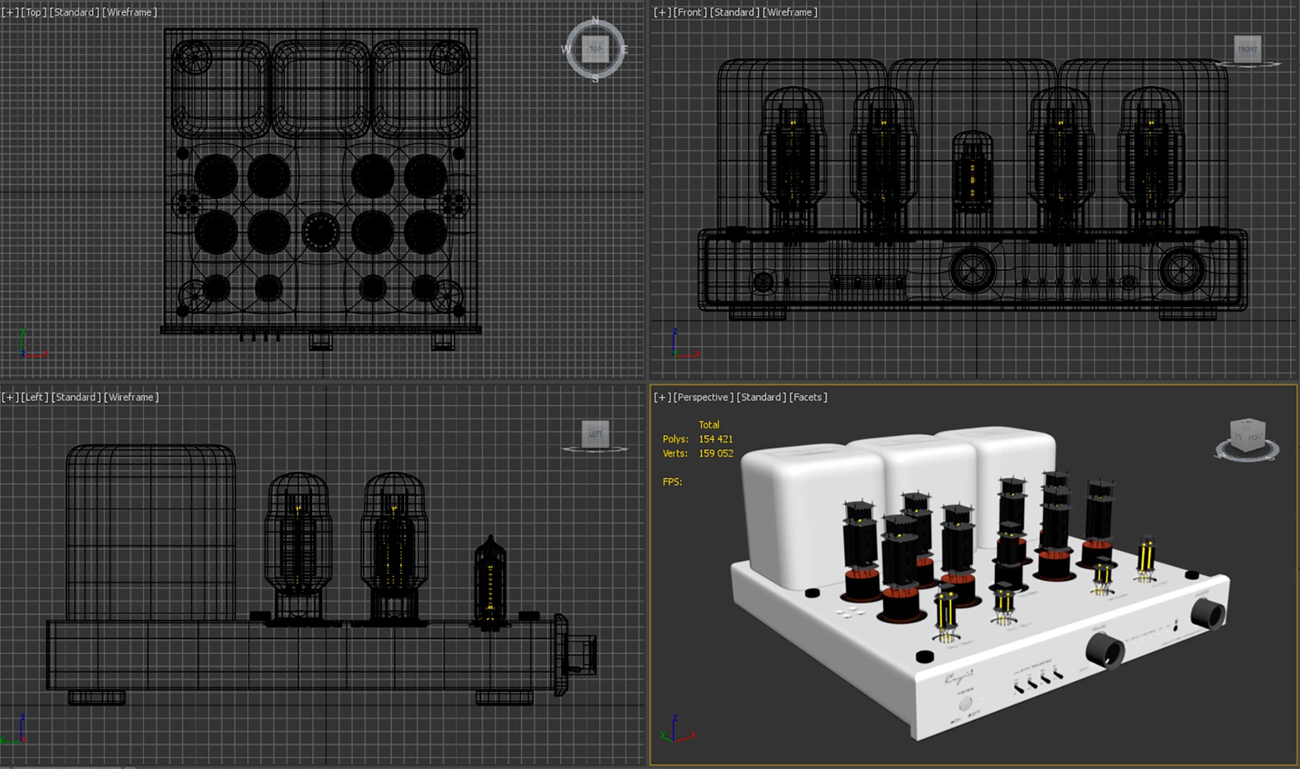
Task: Open the [+] menu of Front viewport
Action: click(x=662, y=12)
